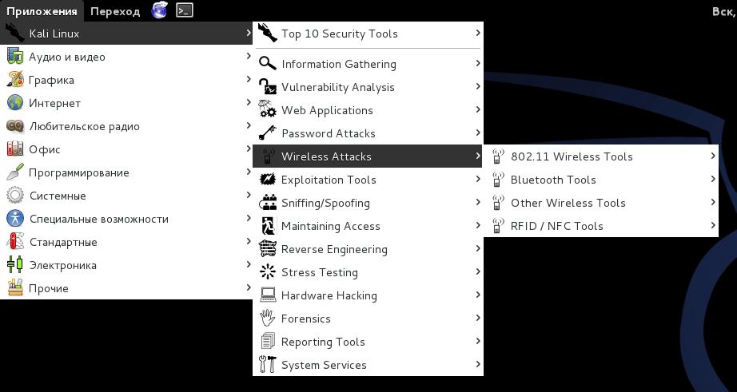Click the Forensics hand icon
This screenshot has width=737, height=392.
point(268,319)
